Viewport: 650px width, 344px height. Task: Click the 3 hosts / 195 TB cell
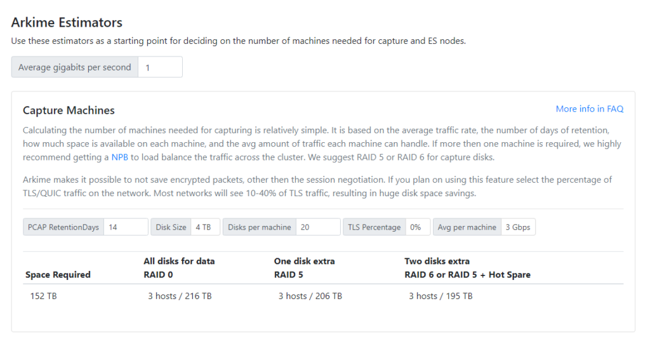click(441, 296)
